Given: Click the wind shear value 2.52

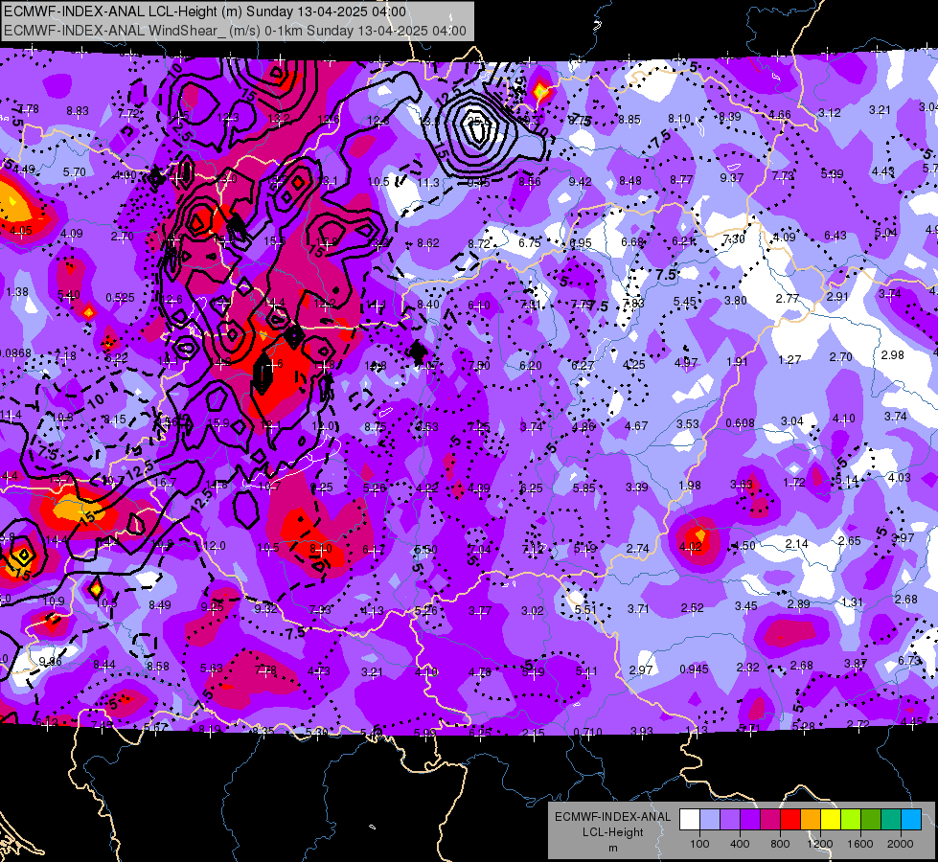Looking at the screenshot, I should [x=692, y=608].
